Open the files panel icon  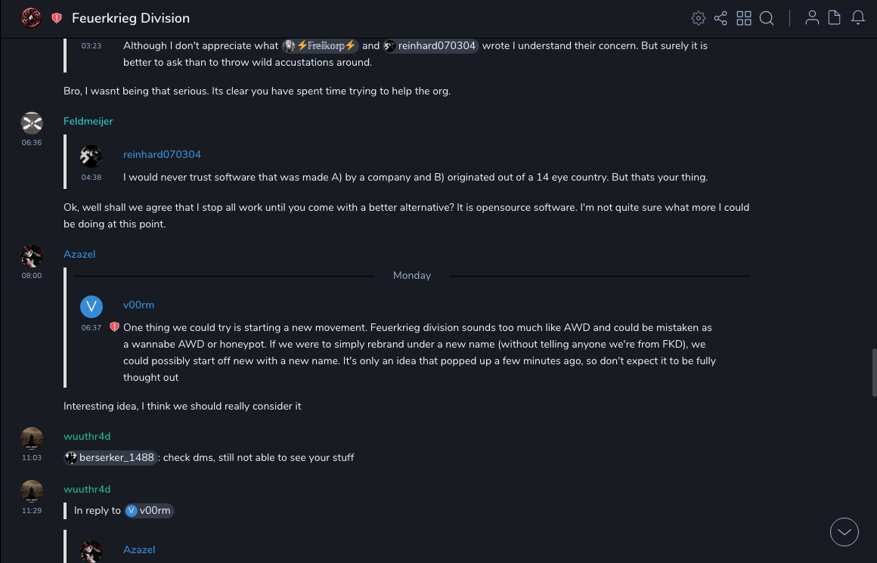click(x=835, y=18)
